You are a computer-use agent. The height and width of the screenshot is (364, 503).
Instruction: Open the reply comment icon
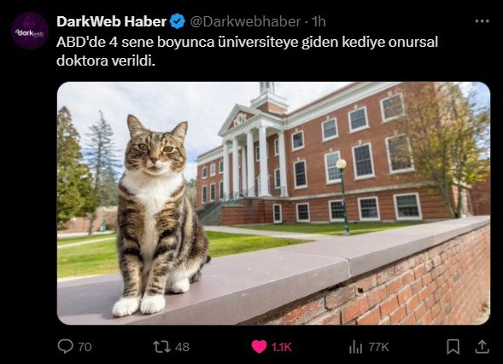tap(65, 347)
